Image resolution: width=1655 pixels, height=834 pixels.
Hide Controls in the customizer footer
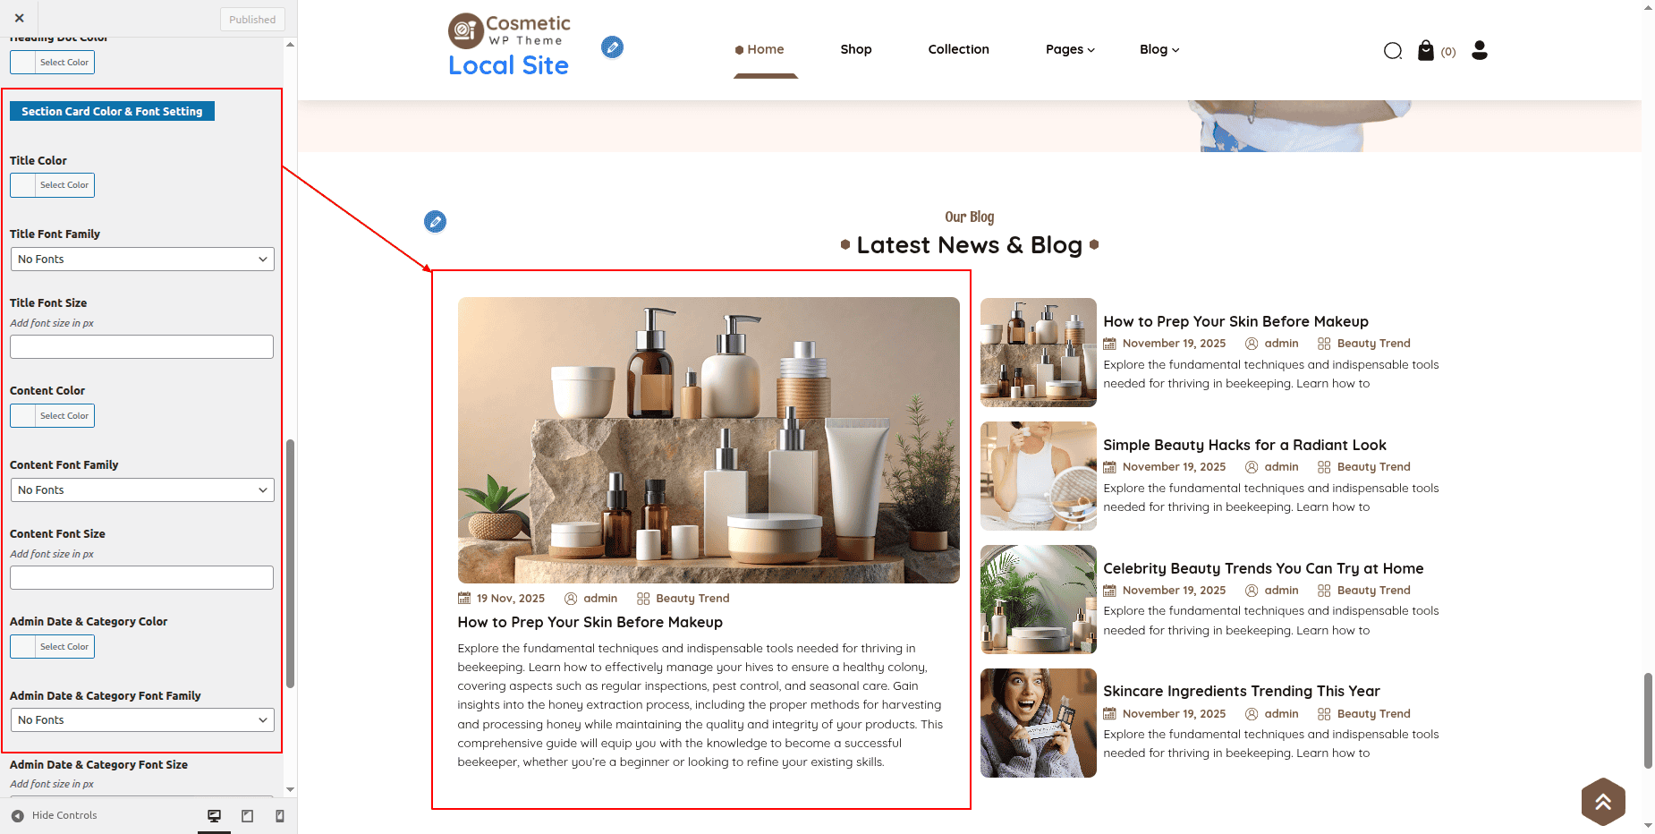(54, 816)
